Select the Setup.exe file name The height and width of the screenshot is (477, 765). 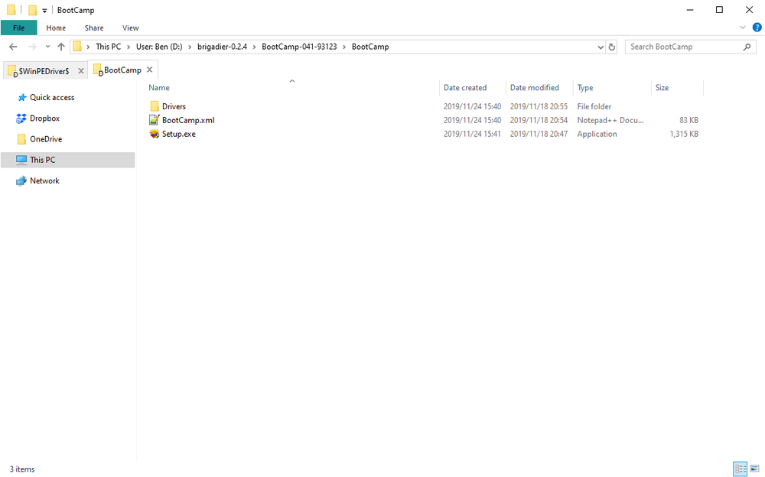[178, 134]
